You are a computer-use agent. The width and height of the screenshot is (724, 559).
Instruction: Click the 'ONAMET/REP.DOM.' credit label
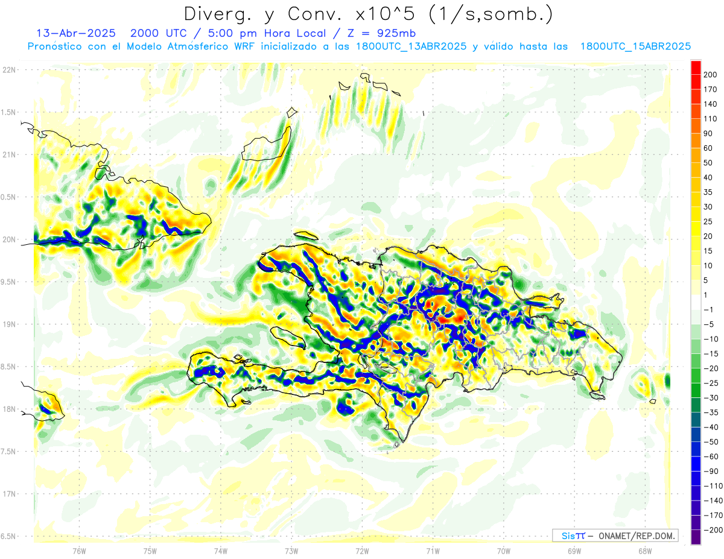coord(637,536)
